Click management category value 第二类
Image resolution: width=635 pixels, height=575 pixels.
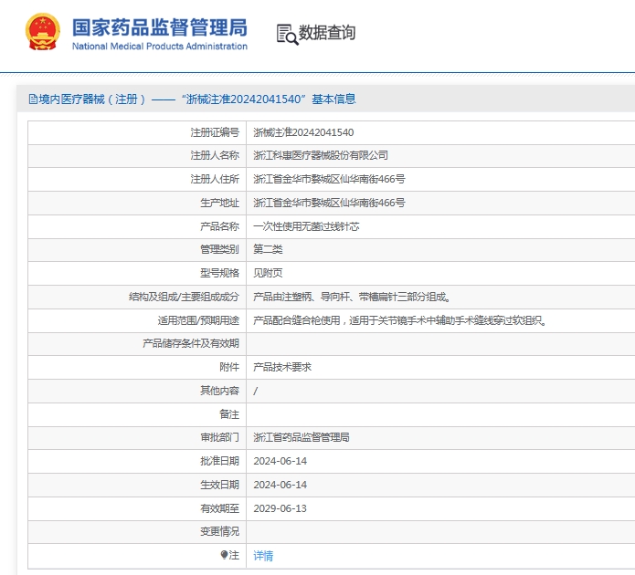(x=268, y=249)
